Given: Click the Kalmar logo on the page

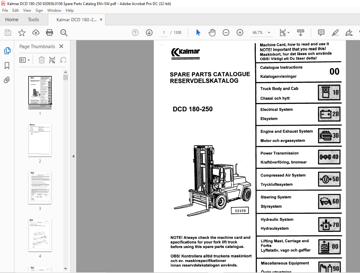Looking at the screenshot, I should coord(185,53).
